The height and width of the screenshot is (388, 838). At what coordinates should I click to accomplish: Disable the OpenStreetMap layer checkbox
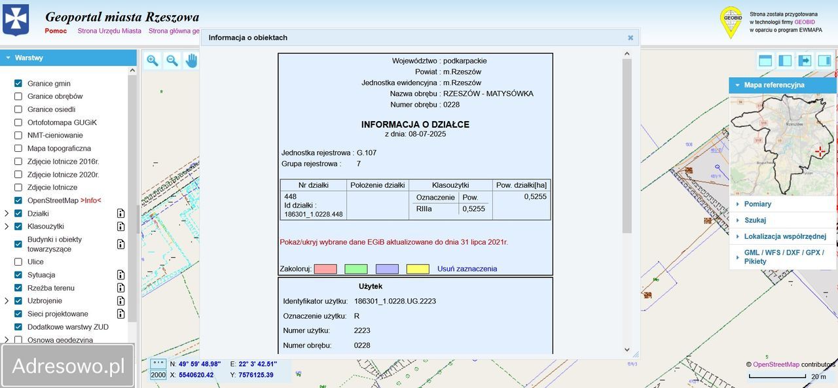point(18,200)
